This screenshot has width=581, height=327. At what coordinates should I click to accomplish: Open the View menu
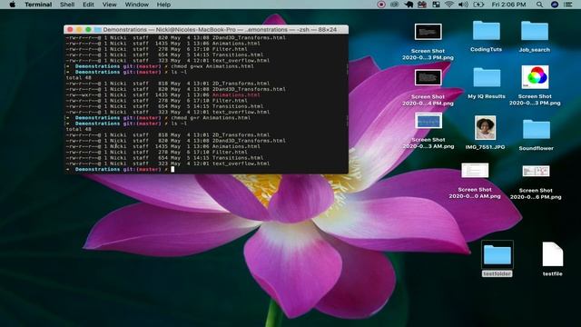pos(109,5)
